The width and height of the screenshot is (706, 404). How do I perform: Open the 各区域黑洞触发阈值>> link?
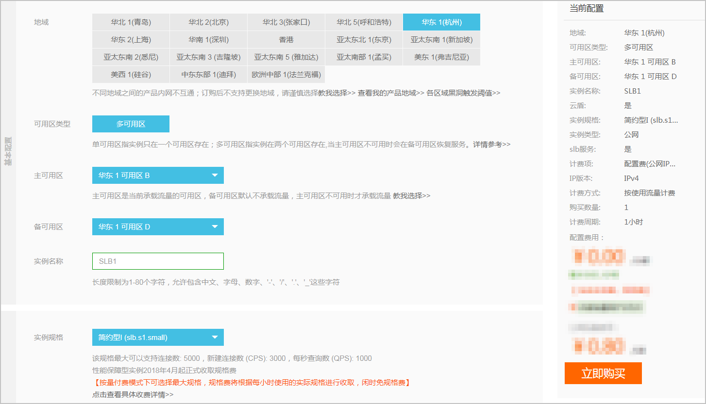(x=463, y=93)
